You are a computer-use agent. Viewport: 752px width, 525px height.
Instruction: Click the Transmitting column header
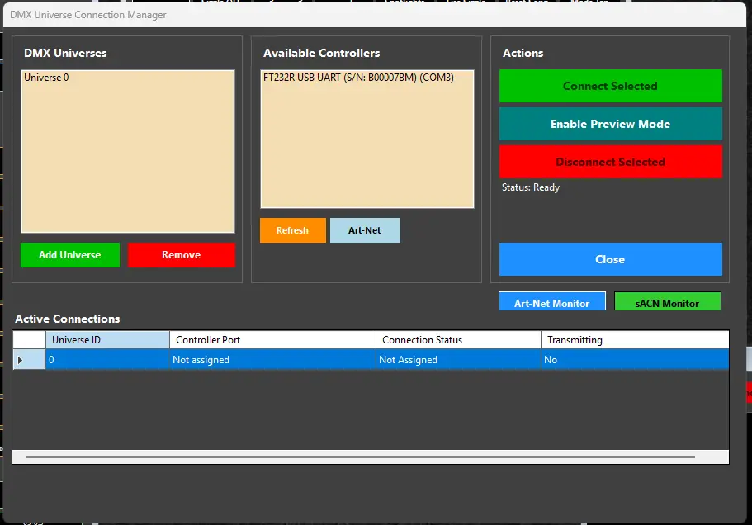coord(634,340)
